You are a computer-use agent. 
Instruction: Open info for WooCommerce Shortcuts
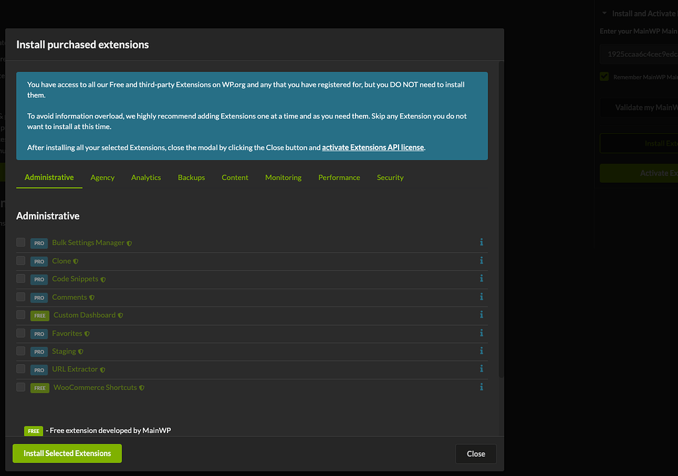tap(481, 387)
